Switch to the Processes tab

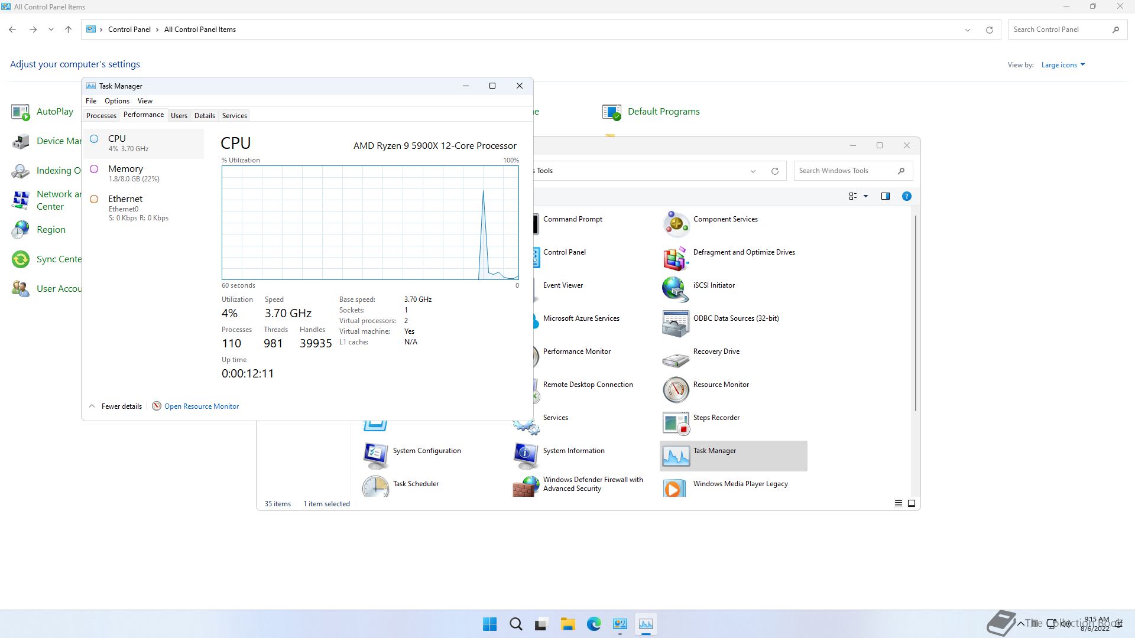point(101,116)
